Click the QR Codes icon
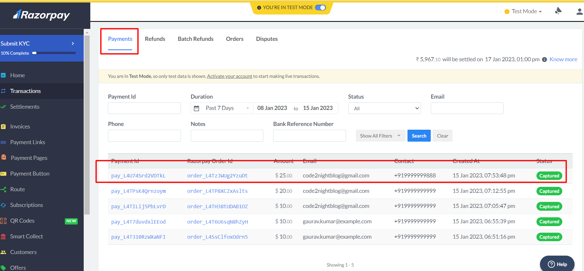The height and width of the screenshot is (271, 584). point(3,221)
